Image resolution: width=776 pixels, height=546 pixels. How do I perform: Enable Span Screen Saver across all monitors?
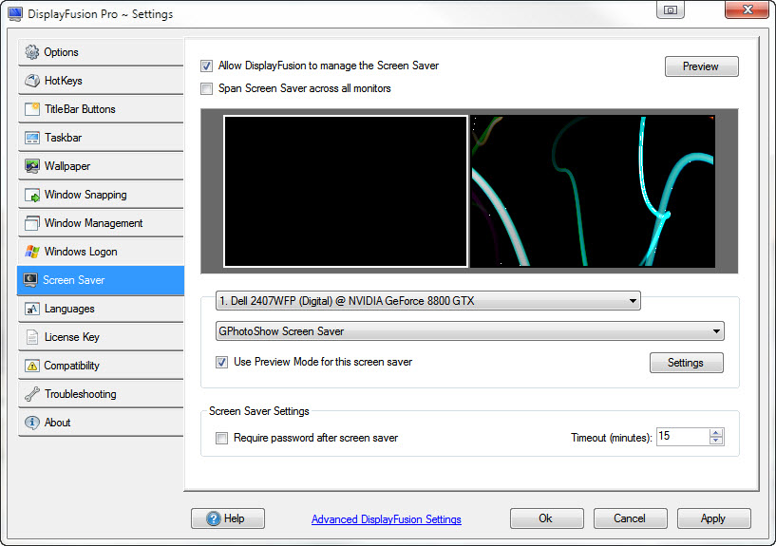(x=207, y=88)
